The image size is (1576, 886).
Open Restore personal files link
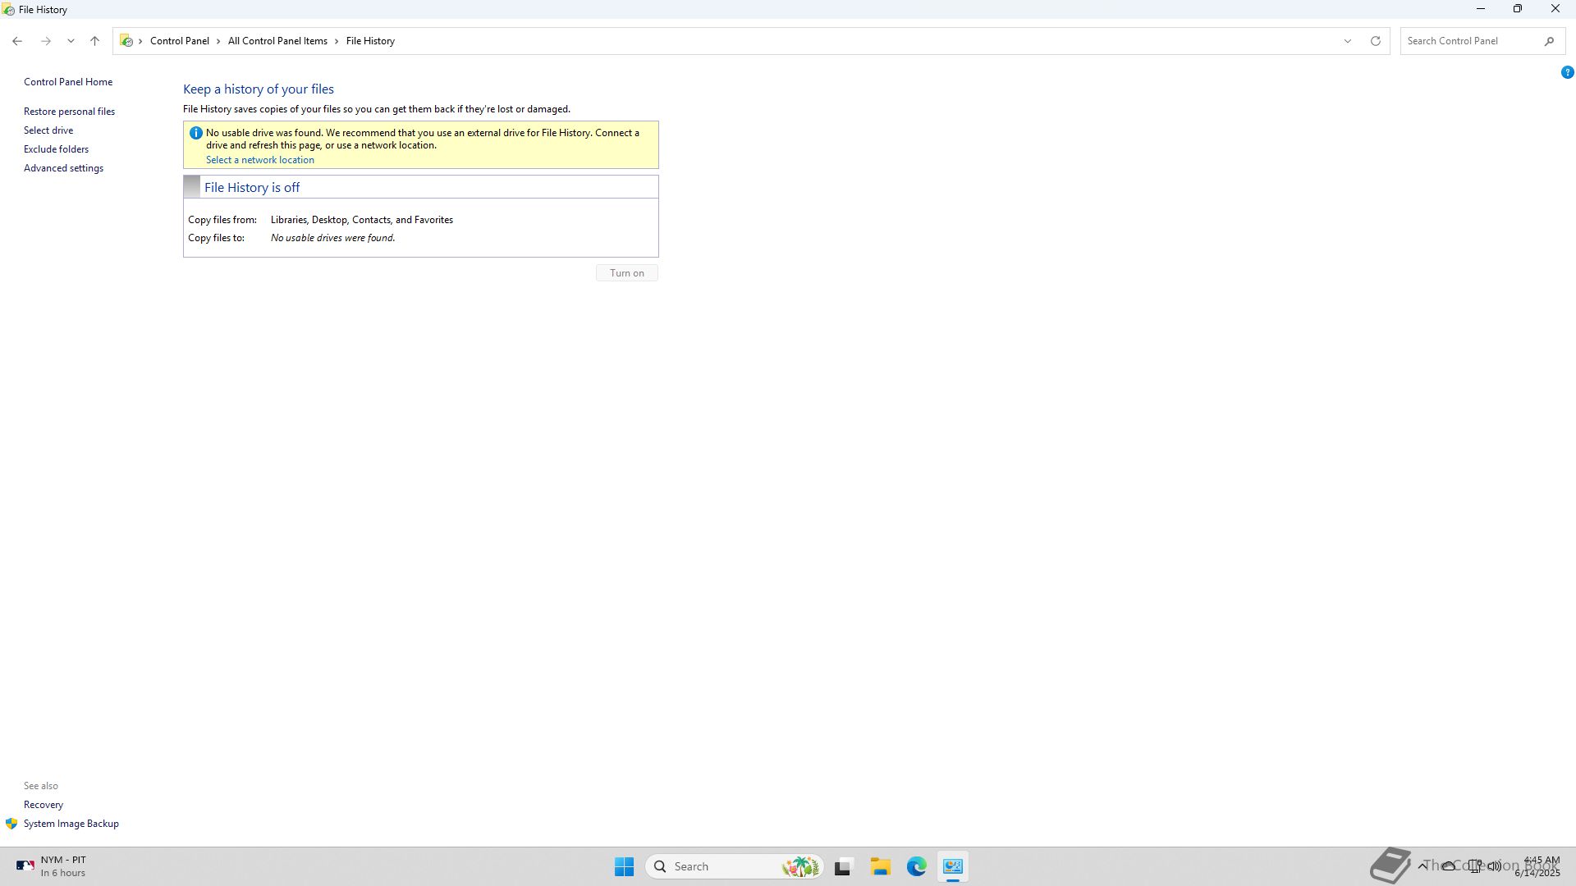pos(69,112)
